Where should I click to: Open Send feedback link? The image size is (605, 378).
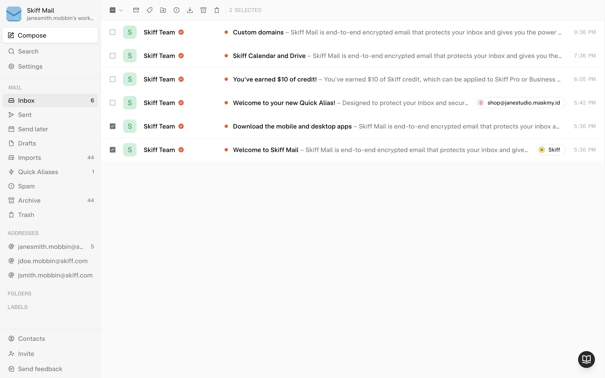[40, 369]
